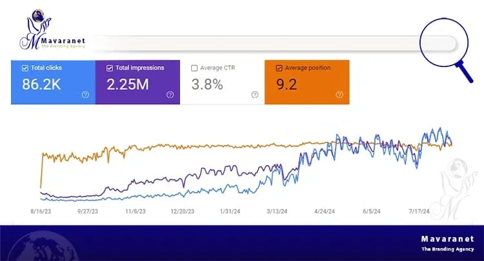Click inside the search bar field
Viewport: 484px width, 261px height.
click(x=258, y=43)
